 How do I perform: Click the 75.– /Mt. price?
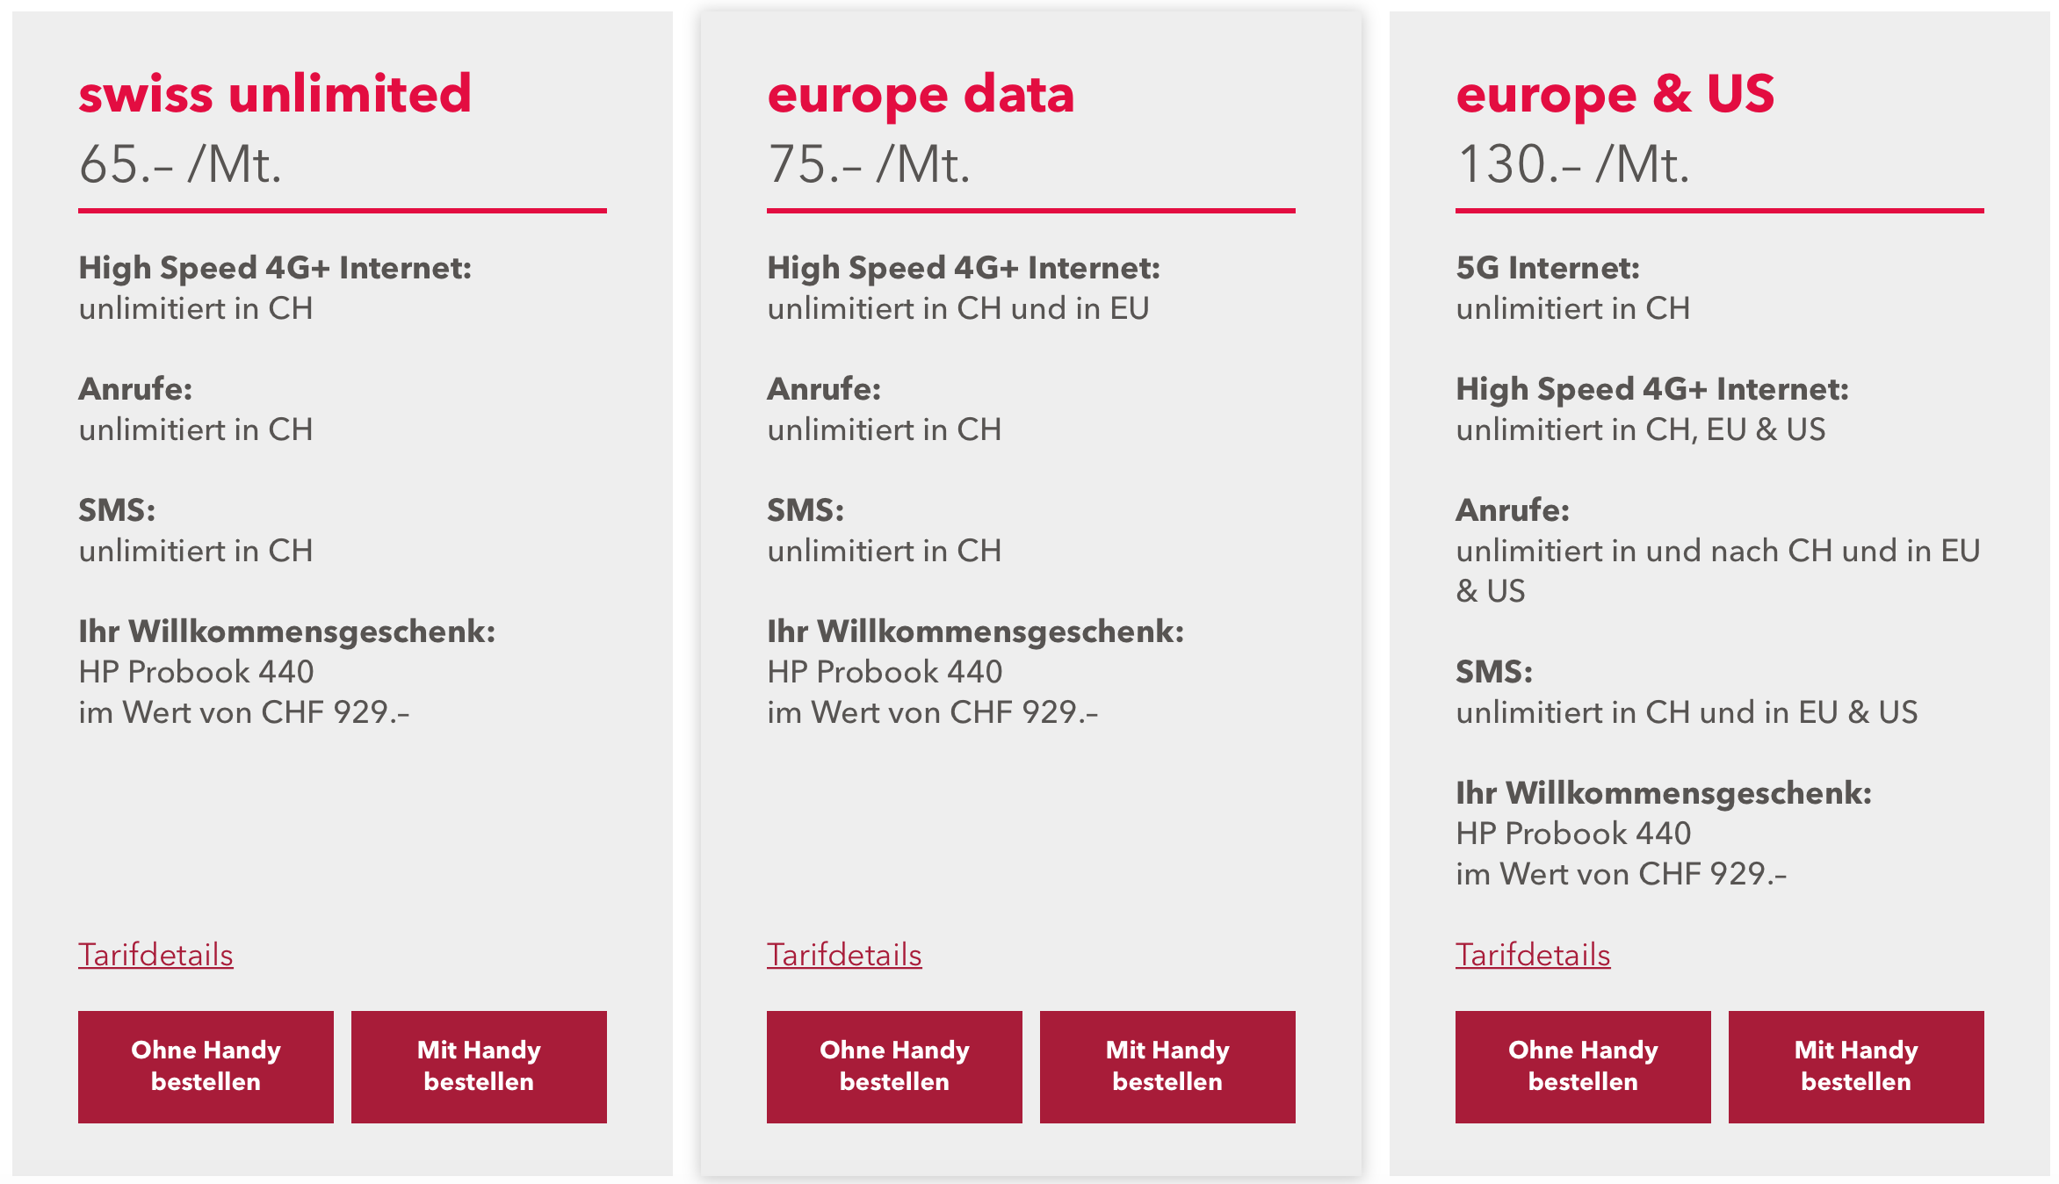click(x=869, y=163)
